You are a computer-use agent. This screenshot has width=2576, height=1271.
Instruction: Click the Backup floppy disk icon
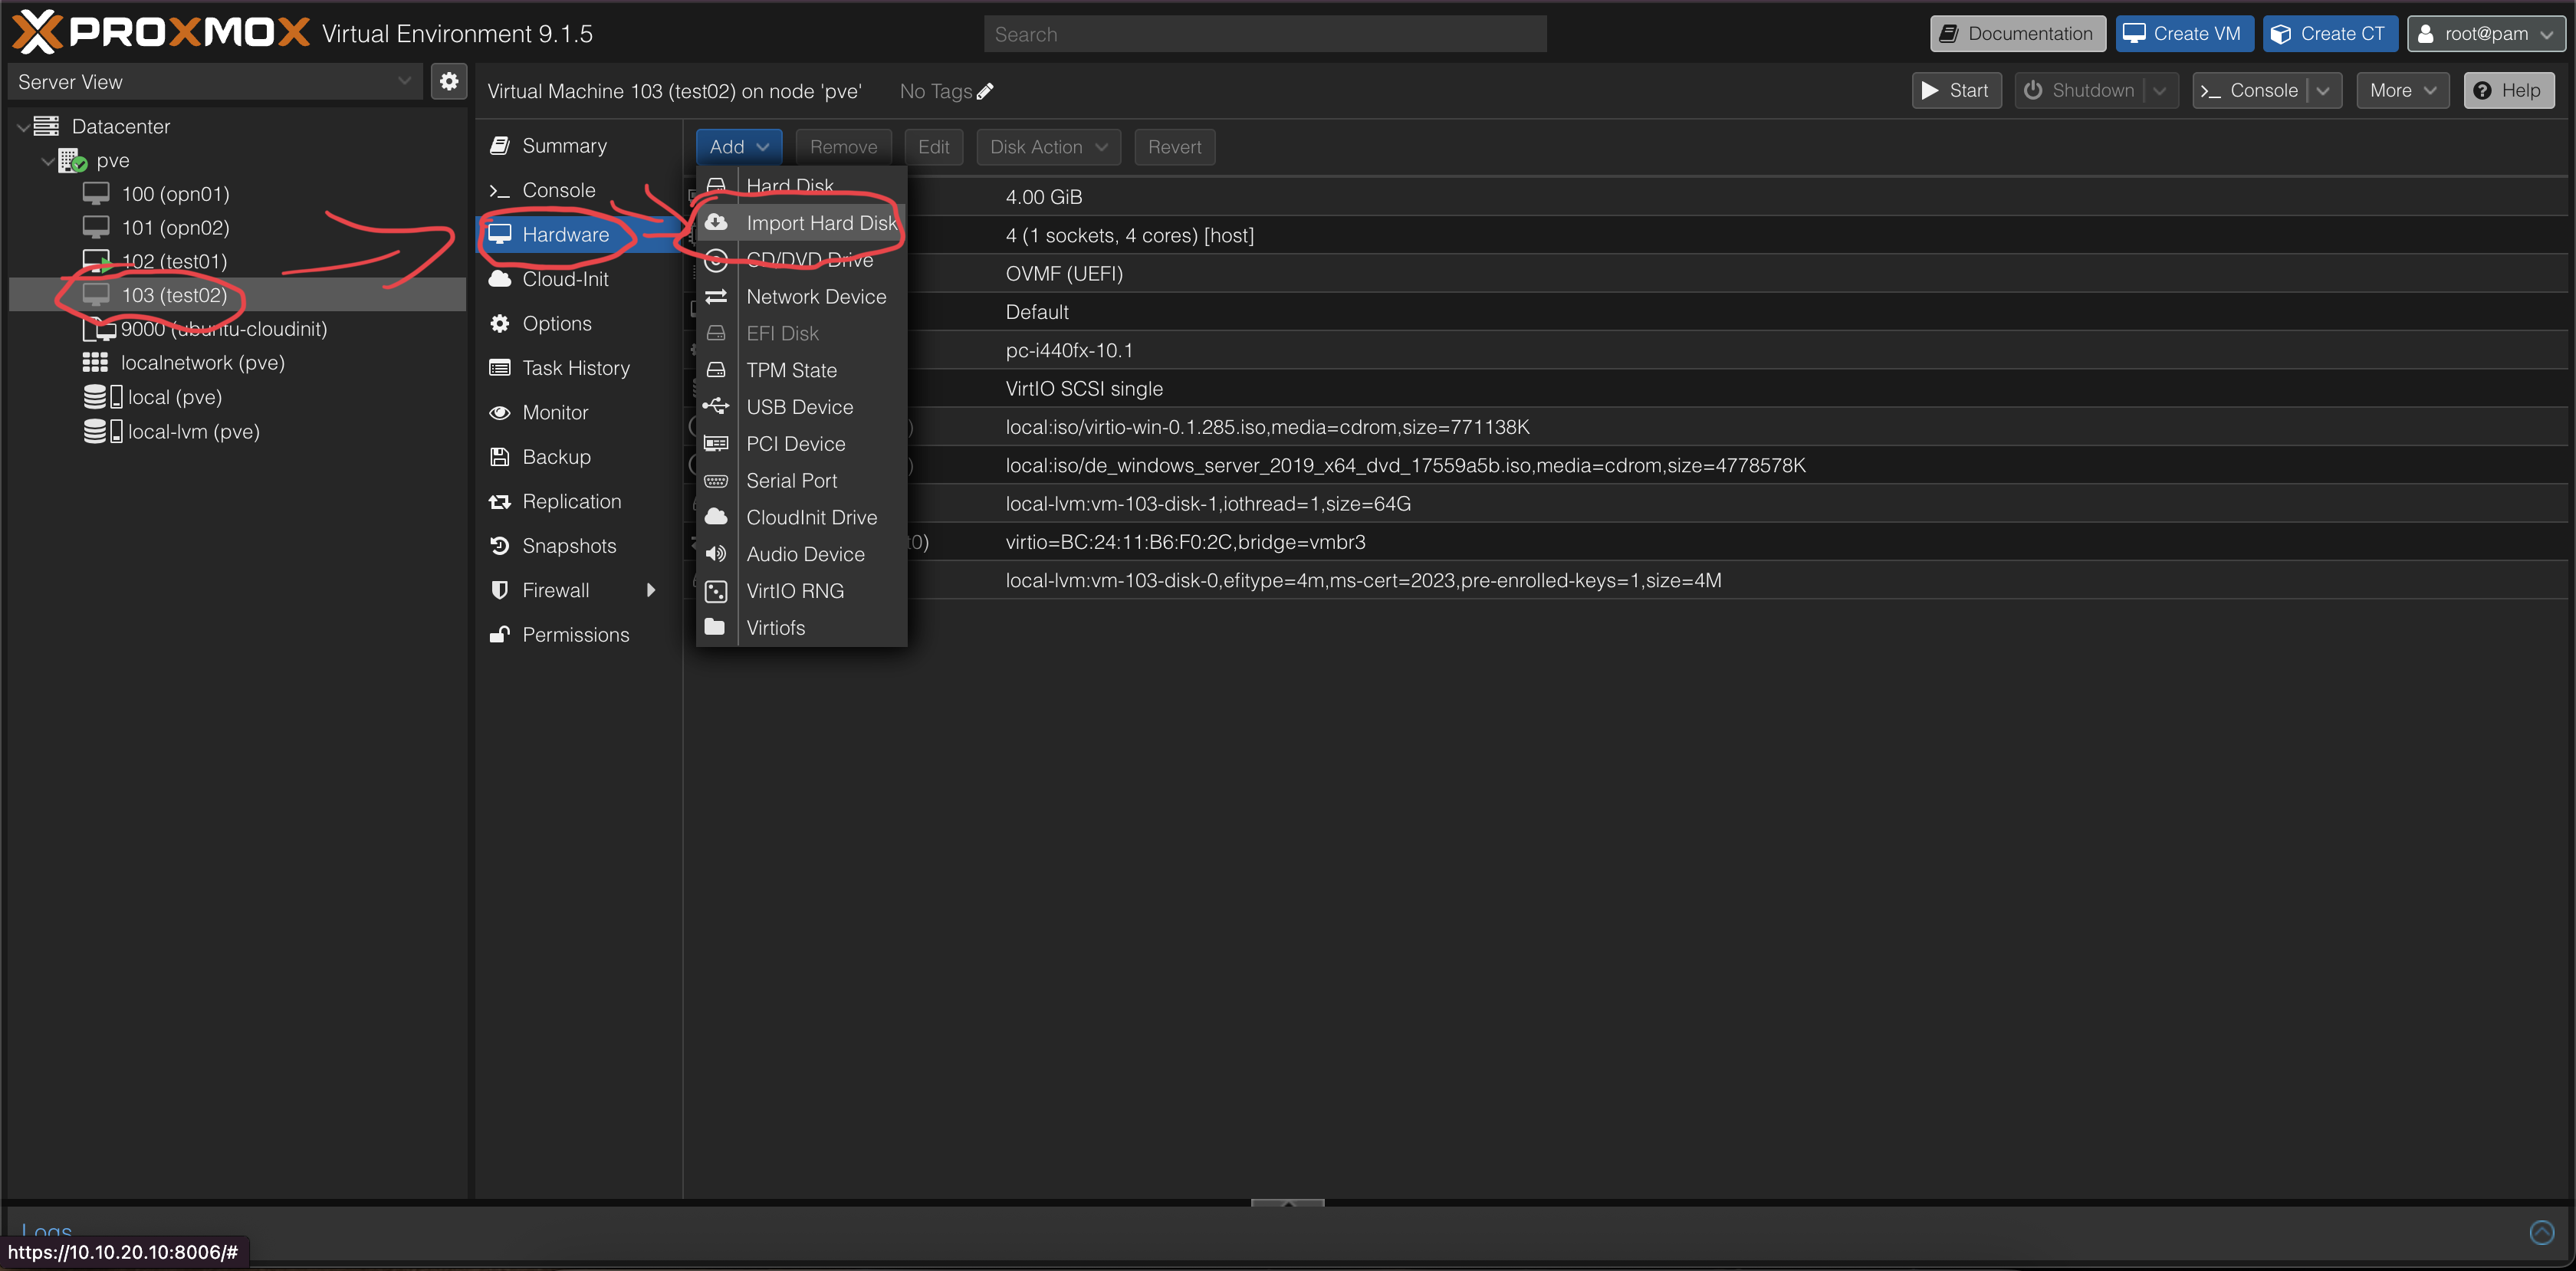[500, 456]
